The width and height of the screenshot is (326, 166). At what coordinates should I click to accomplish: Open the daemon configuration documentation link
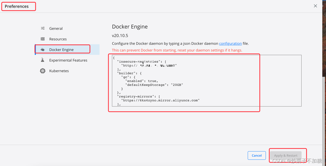[230, 43]
